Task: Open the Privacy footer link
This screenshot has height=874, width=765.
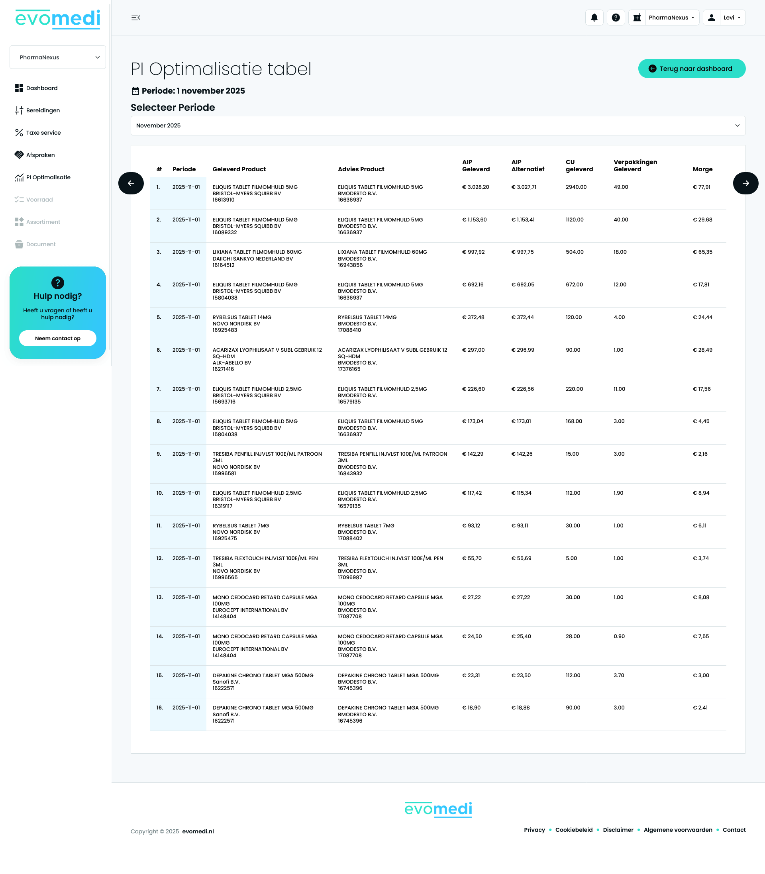Action: [534, 830]
